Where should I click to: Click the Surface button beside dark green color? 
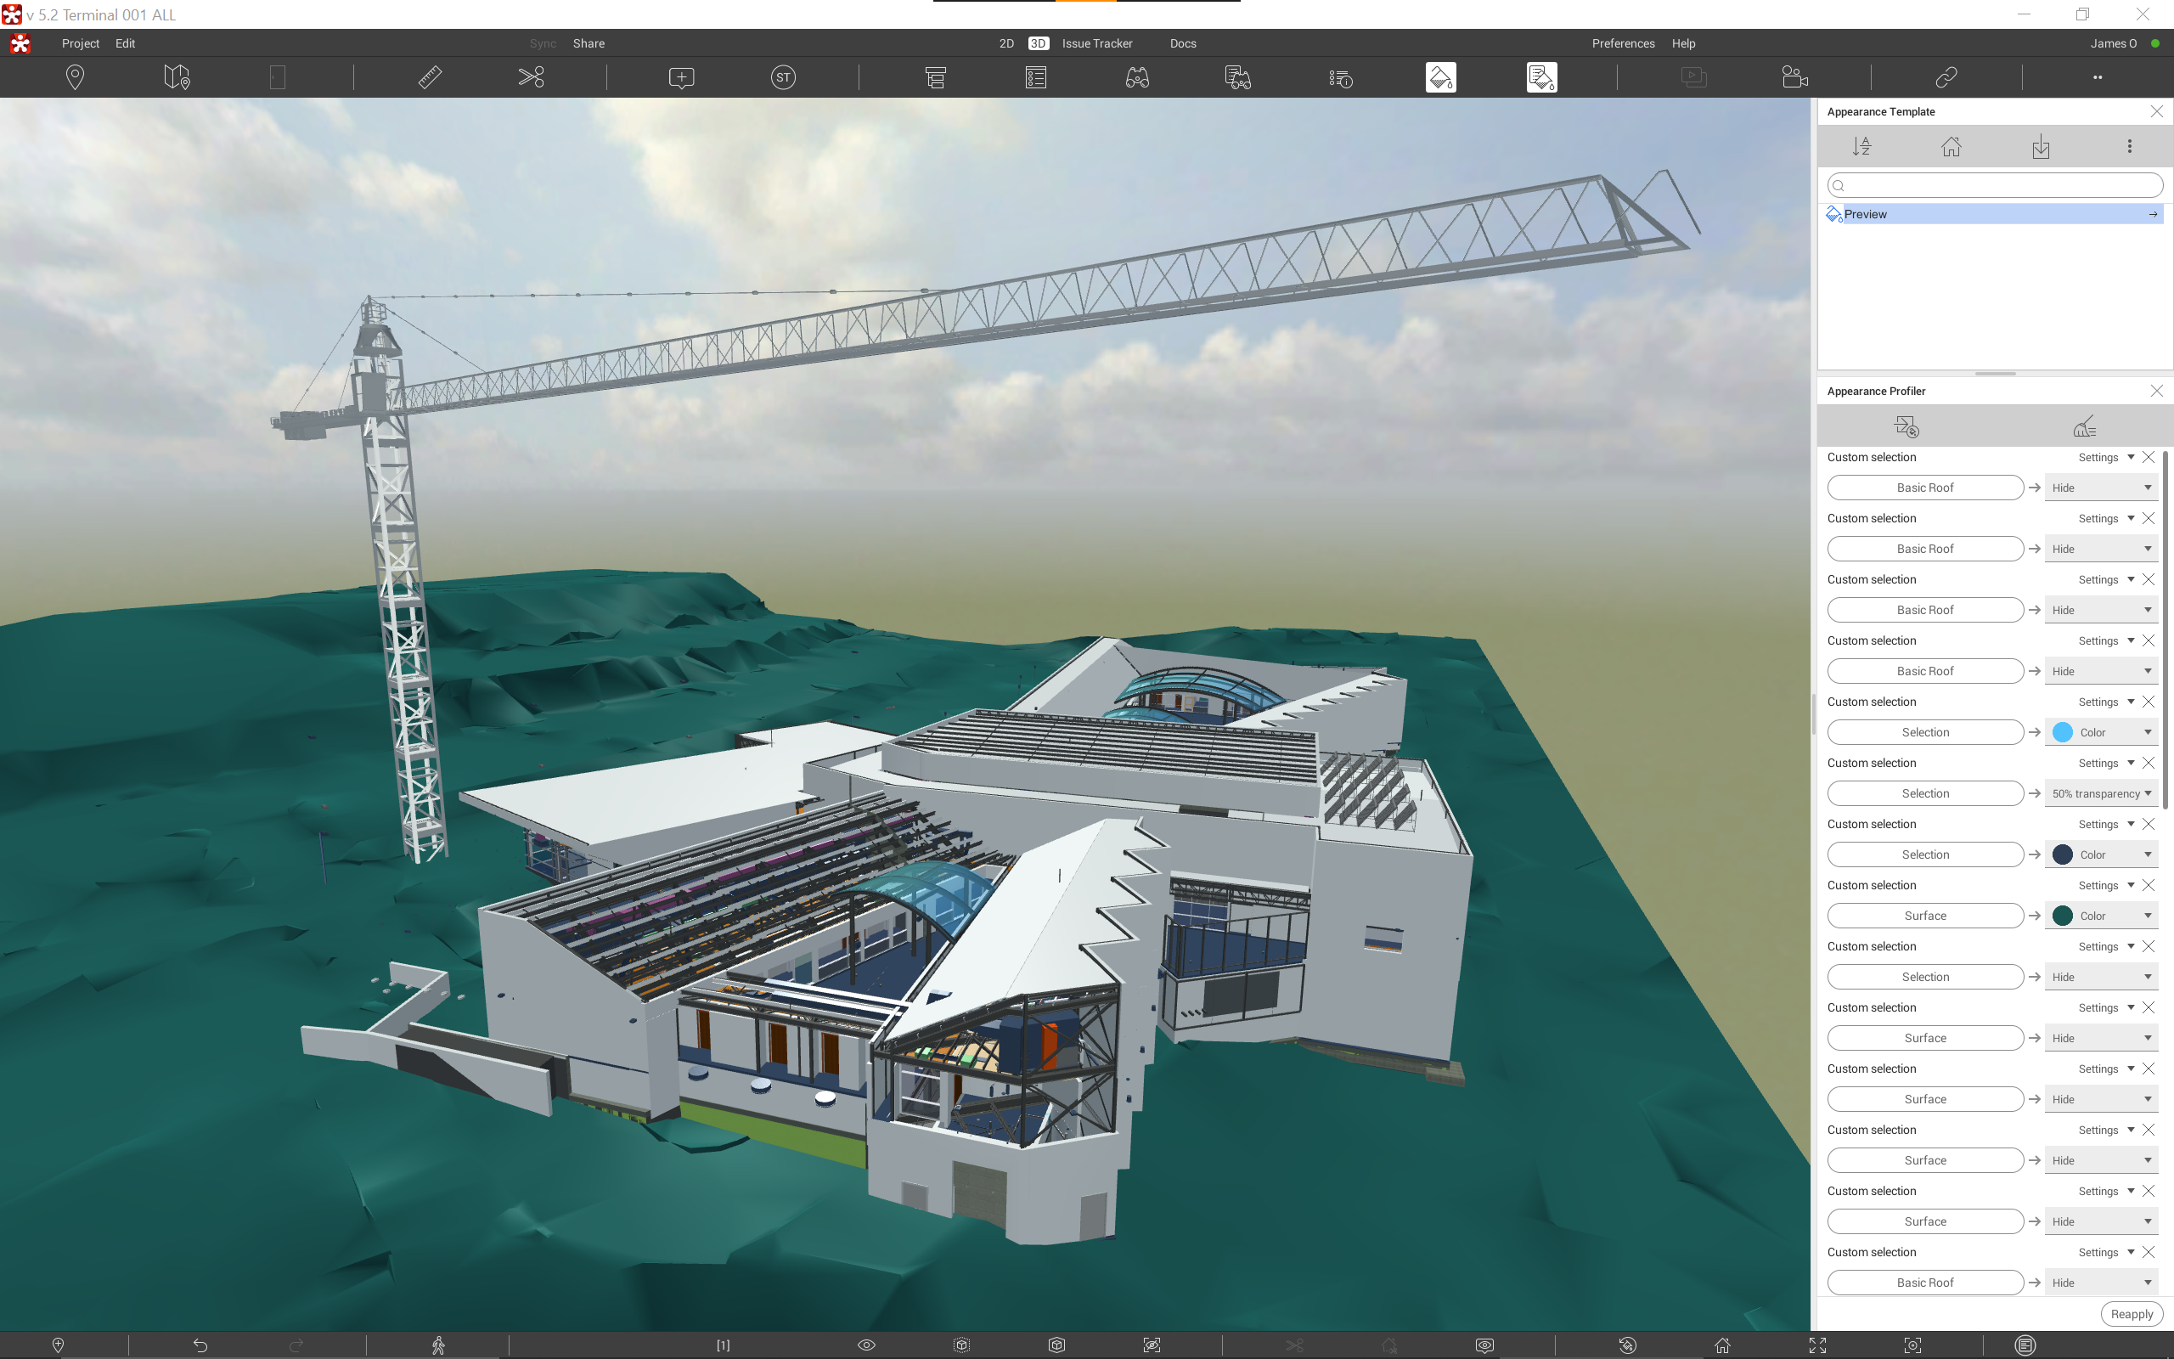pos(1925,916)
